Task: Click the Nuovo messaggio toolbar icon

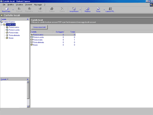Action: pyautogui.click(x=7, y=9)
